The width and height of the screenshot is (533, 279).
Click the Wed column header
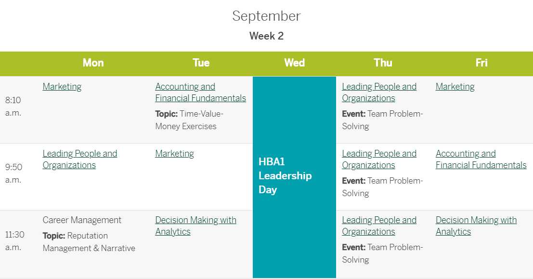pos(294,63)
